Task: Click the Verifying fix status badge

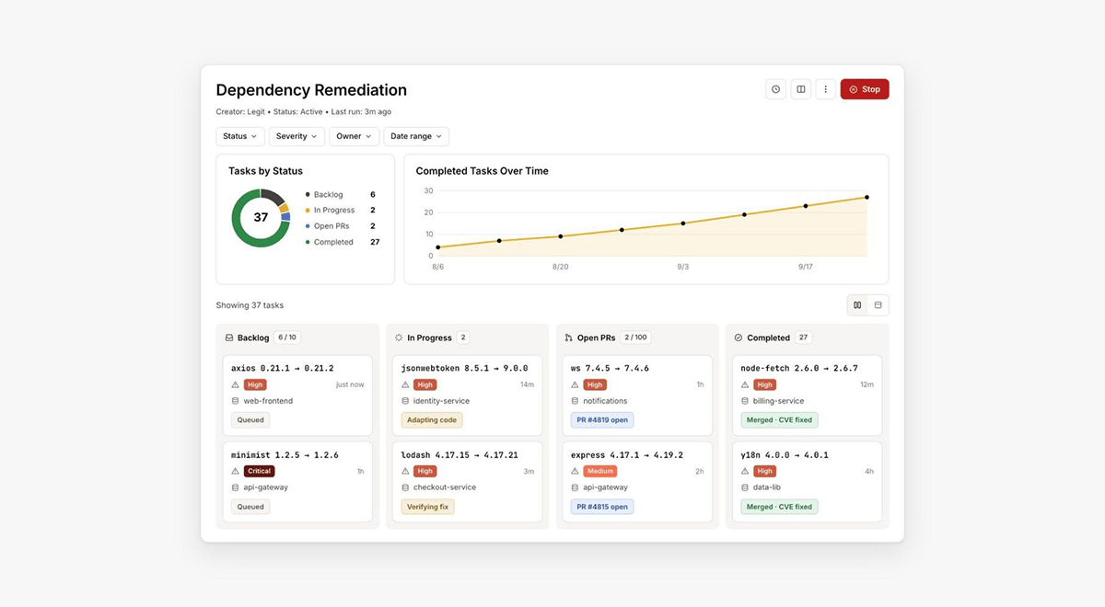Action: 428,507
